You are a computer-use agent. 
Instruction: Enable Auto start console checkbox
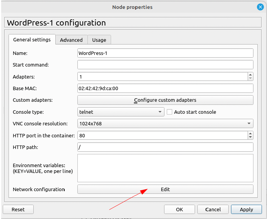(169, 112)
